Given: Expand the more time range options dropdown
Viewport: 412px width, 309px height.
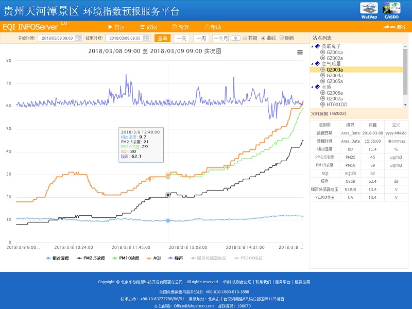Looking at the screenshot, I should [x=235, y=38].
